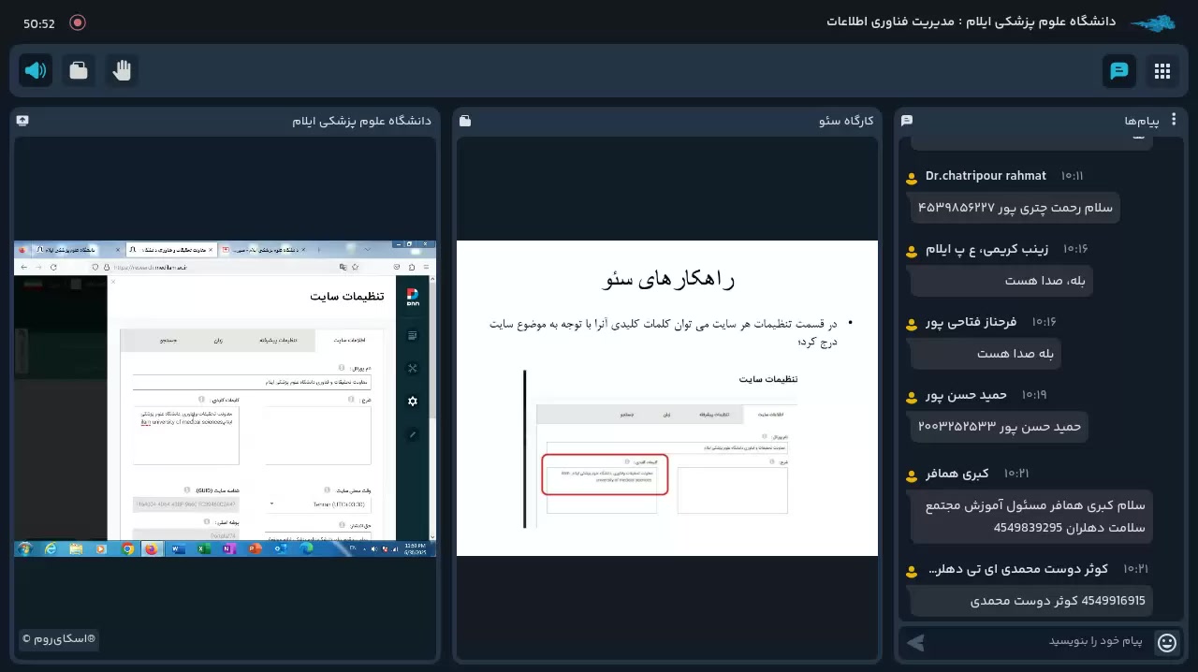
Task: Open Outlook from shared taskbar
Action: (280, 548)
